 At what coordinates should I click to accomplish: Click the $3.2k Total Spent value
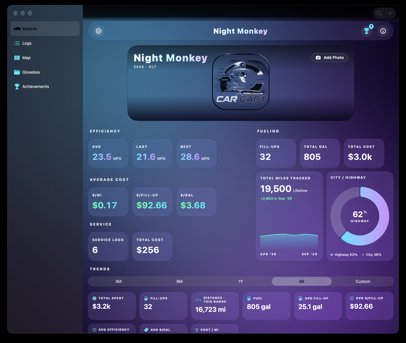click(102, 306)
